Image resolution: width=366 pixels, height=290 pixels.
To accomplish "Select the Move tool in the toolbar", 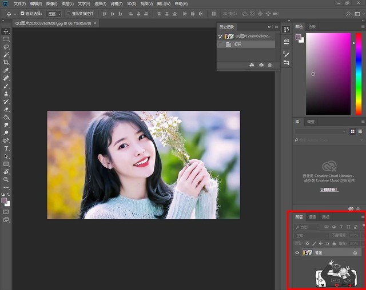I will click(6, 31).
